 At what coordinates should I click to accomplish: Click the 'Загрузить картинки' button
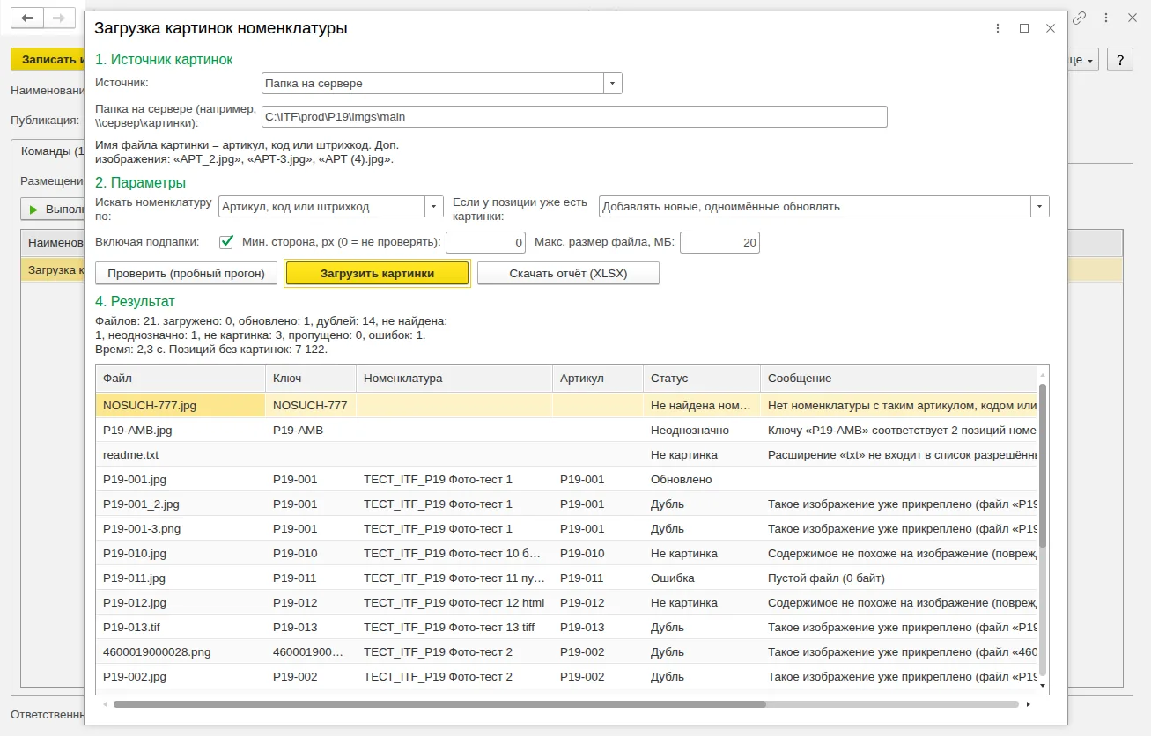click(x=378, y=273)
